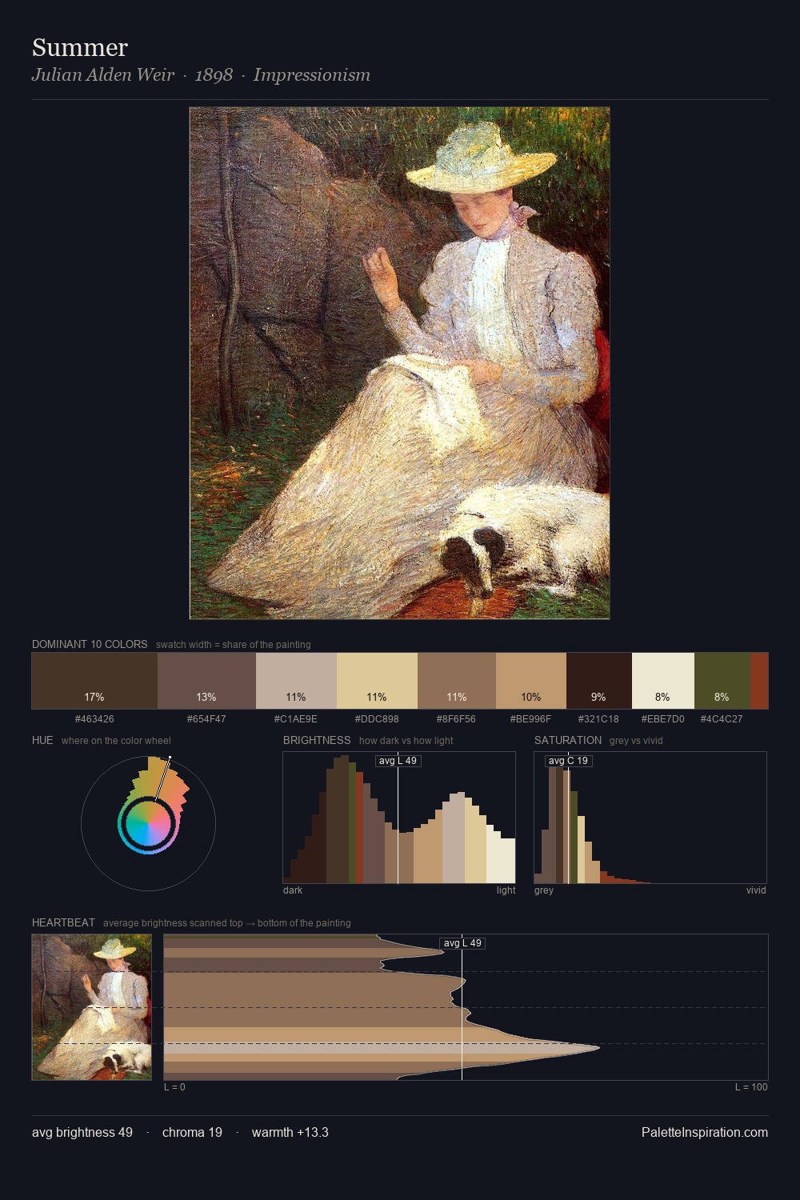Click the 'vivid' axis label under Saturation

click(x=756, y=890)
